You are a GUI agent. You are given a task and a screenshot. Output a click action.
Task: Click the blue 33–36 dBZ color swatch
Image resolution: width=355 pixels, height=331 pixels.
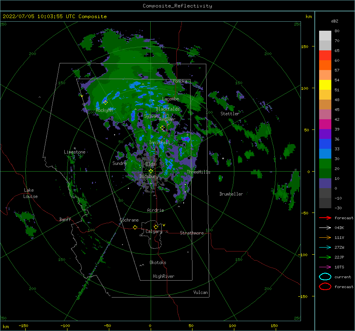(x=325, y=144)
